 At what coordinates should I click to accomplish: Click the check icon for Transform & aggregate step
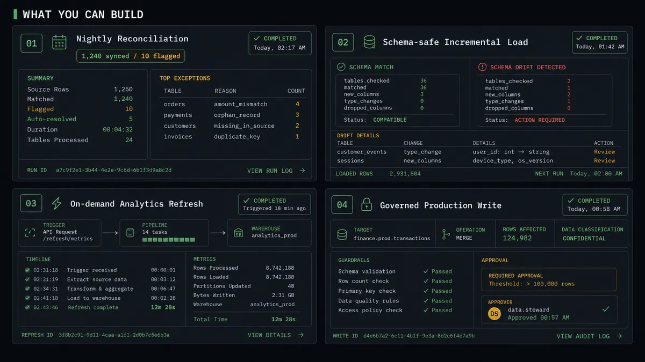tap(27, 289)
